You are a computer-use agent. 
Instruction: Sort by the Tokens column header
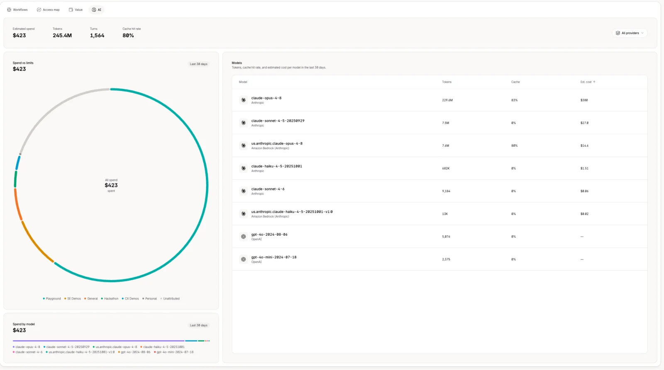tap(447, 82)
